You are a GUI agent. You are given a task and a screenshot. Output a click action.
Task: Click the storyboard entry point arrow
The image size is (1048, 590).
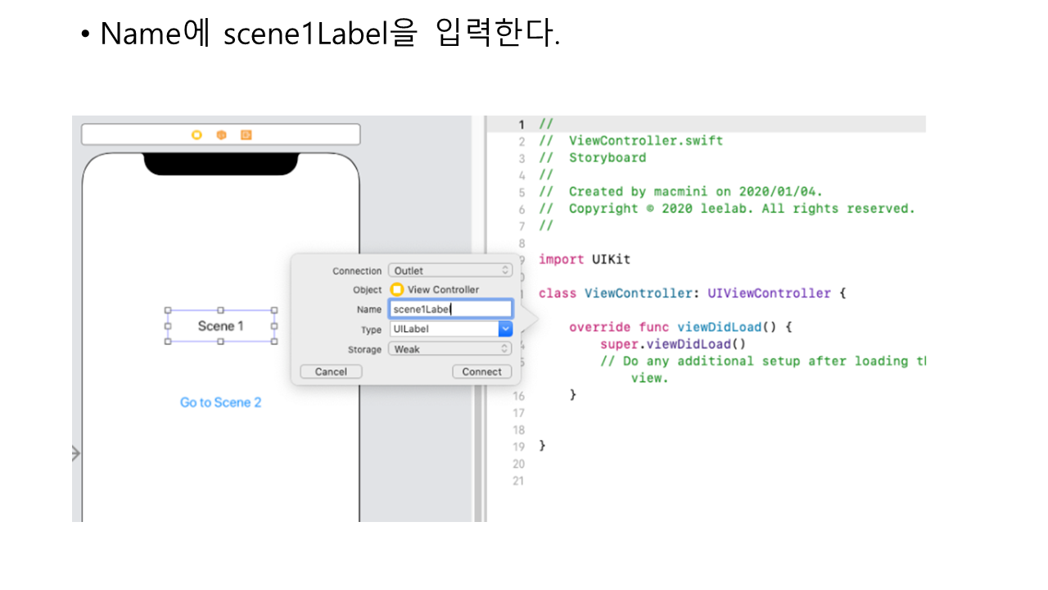coord(76,453)
